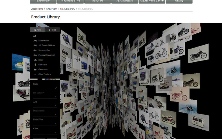The image size is (222, 139).
Task: Filter by the Outboards icon
Action: point(35,65)
